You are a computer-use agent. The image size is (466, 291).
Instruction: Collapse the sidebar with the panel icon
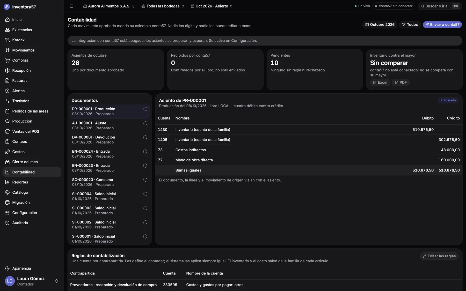71,6
